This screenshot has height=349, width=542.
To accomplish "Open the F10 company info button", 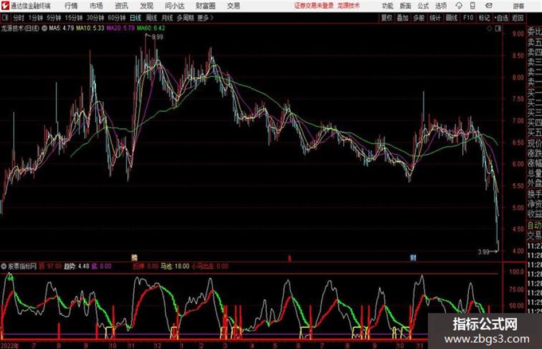I will pyautogui.click(x=468, y=18).
